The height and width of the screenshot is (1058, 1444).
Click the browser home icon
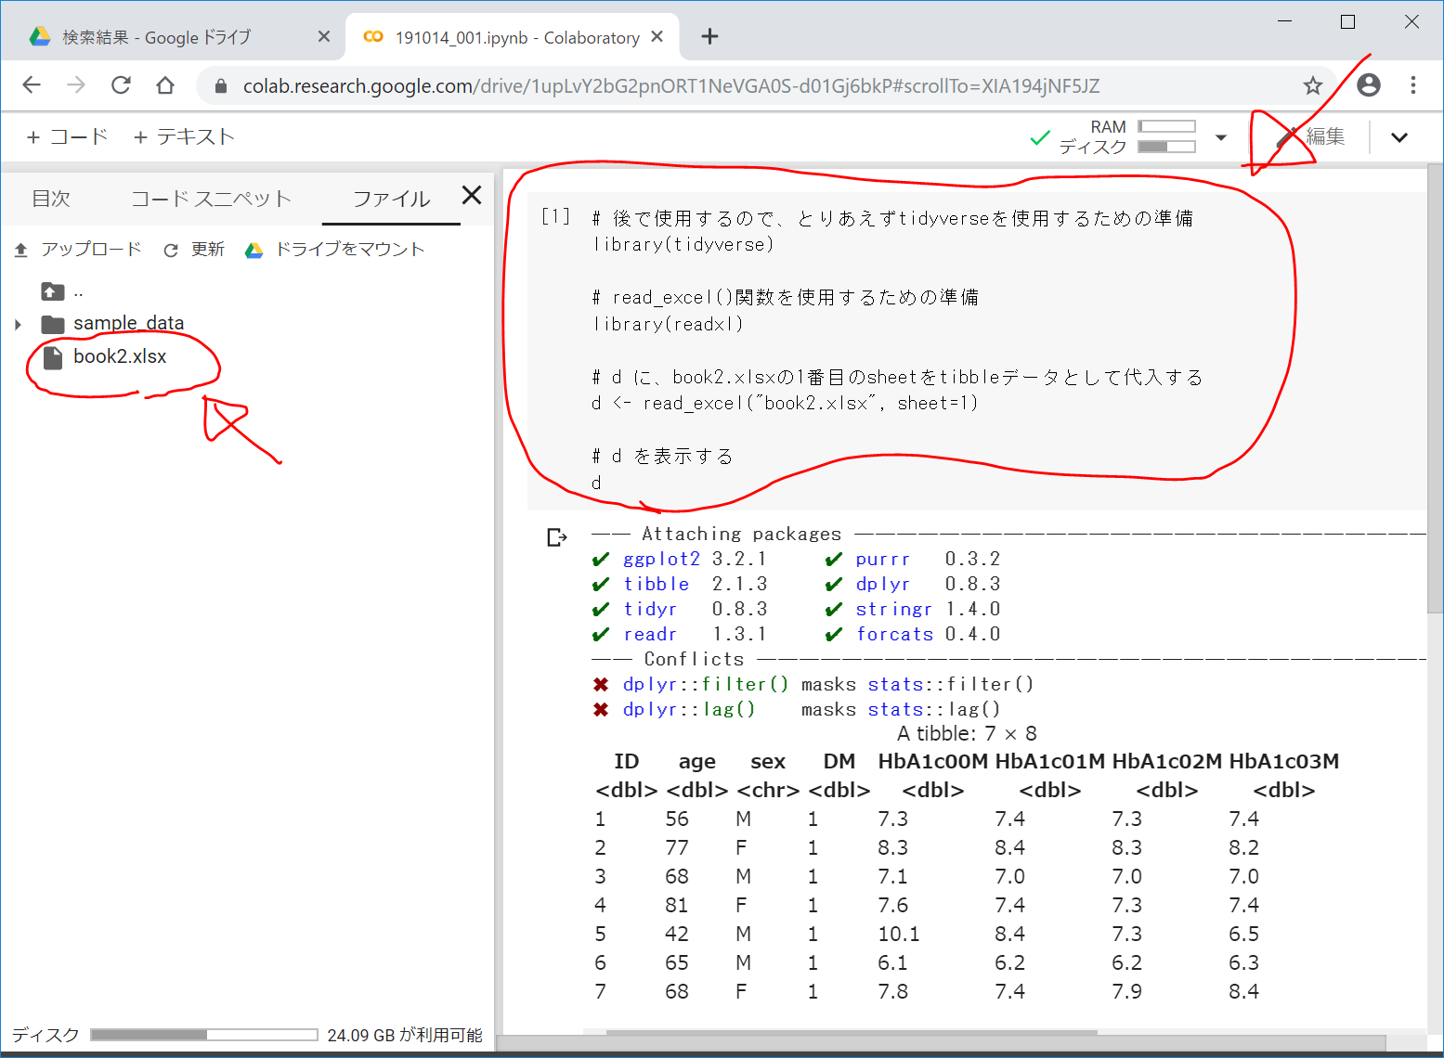point(165,85)
